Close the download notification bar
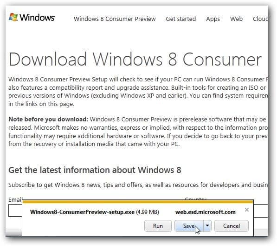277x246 pixels. click(247, 210)
